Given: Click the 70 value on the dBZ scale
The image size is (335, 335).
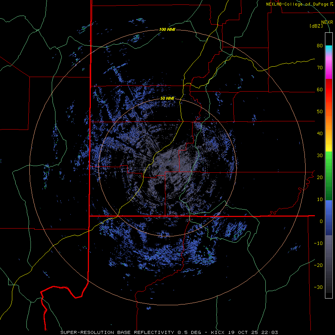Looking at the screenshot, I should 320,68.
